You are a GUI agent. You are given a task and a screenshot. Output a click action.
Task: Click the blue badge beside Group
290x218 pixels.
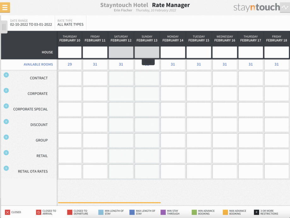pos(6,137)
